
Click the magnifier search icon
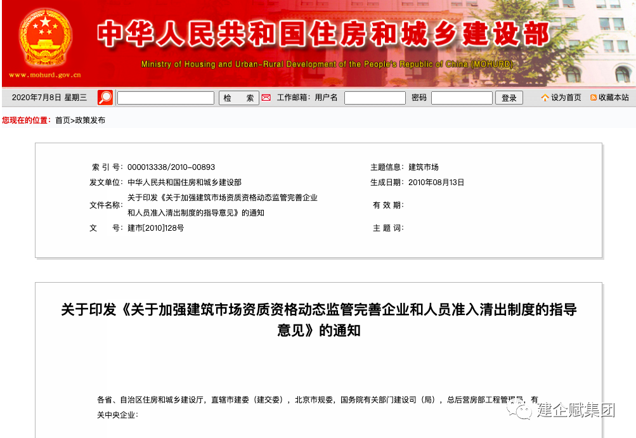click(x=105, y=97)
